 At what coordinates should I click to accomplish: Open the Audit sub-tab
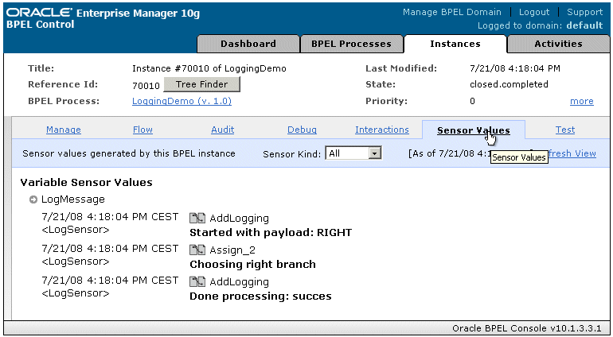click(x=222, y=130)
